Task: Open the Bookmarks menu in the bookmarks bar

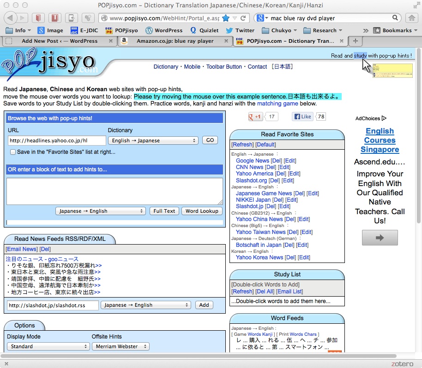Action: click(x=395, y=30)
